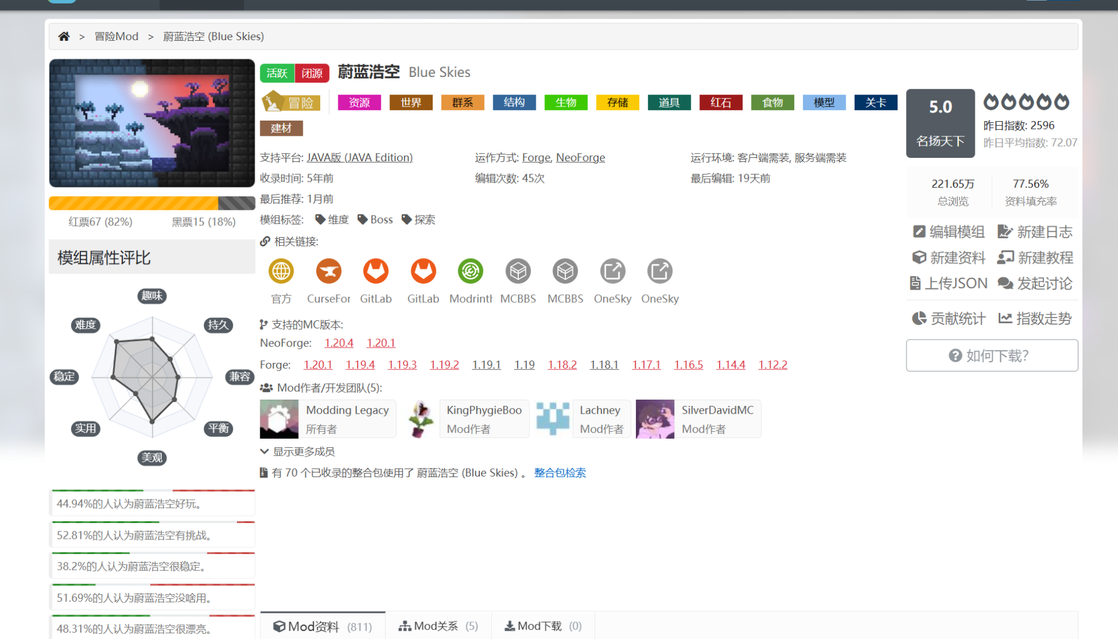This screenshot has width=1118, height=639.
Task: Click Lachney avatar image
Action: (x=553, y=419)
